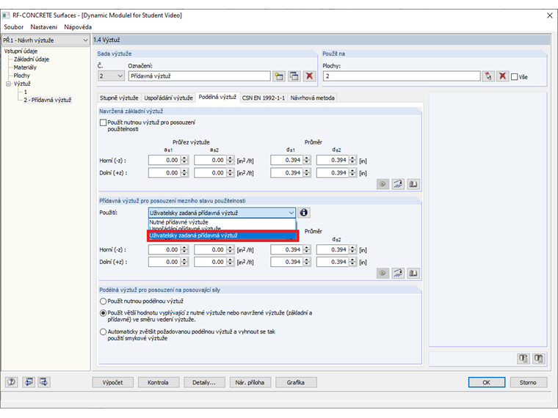The height and width of the screenshot is (418, 558).
Task: Select Materiály in tree
Action: click(25, 67)
